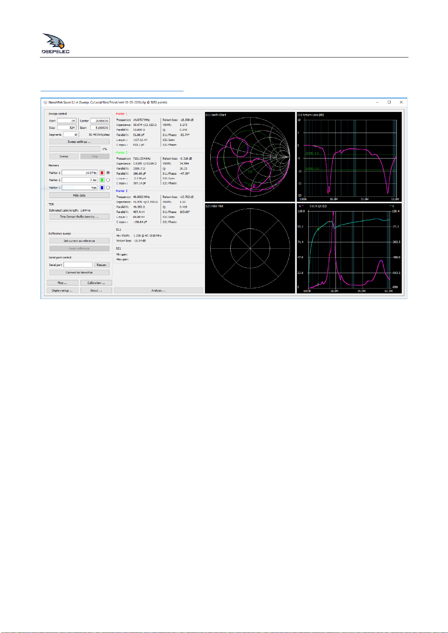Minimize the NanoVNA Saver window
Image resolution: width=448 pixels, height=633 pixels.
point(377,102)
